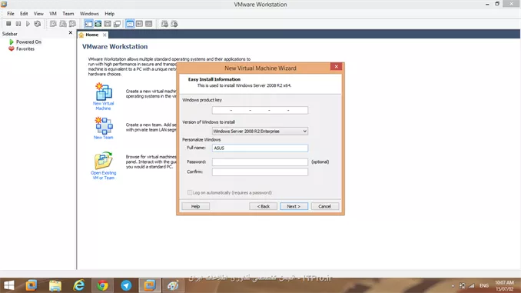
Task: Open the Windows menu
Action: click(89, 14)
